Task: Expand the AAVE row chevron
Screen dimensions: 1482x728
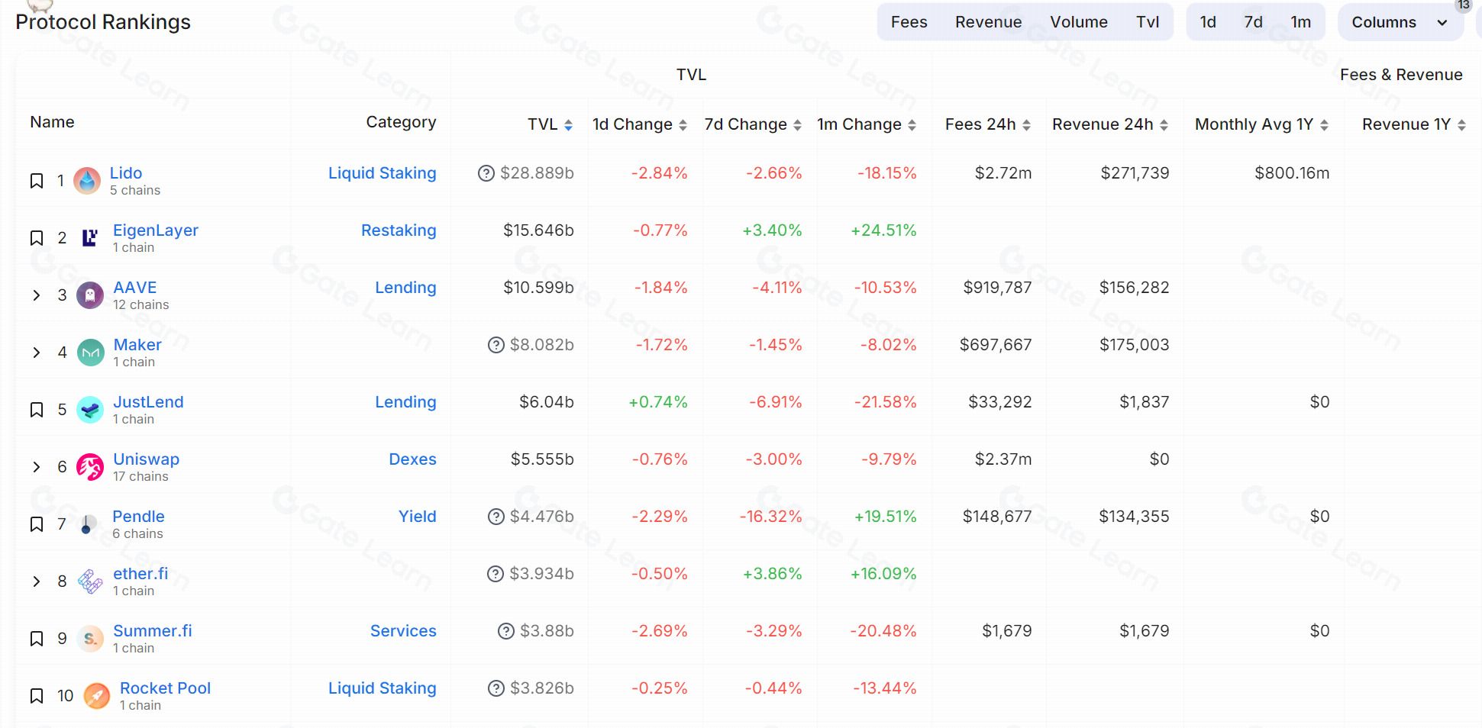Action: click(36, 295)
